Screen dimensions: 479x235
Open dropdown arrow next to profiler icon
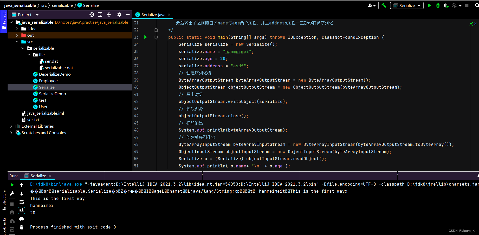460,5
